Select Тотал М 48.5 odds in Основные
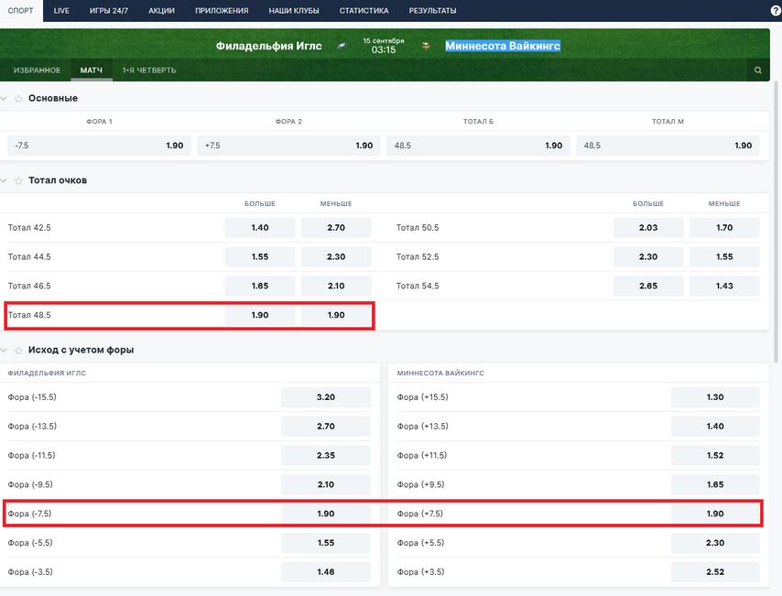The image size is (782, 596). [668, 146]
